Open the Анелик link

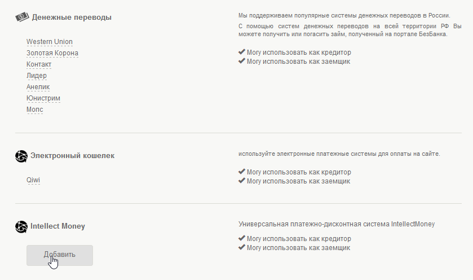(38, 87)
